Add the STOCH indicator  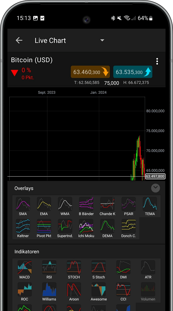(x=74, y=270)
